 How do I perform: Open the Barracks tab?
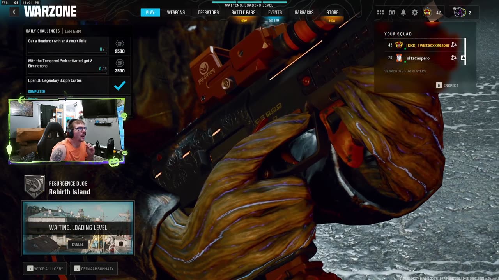pos(304,12)
